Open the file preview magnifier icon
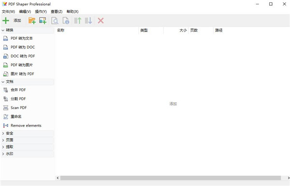290x186 pixels. pos(55,20)
